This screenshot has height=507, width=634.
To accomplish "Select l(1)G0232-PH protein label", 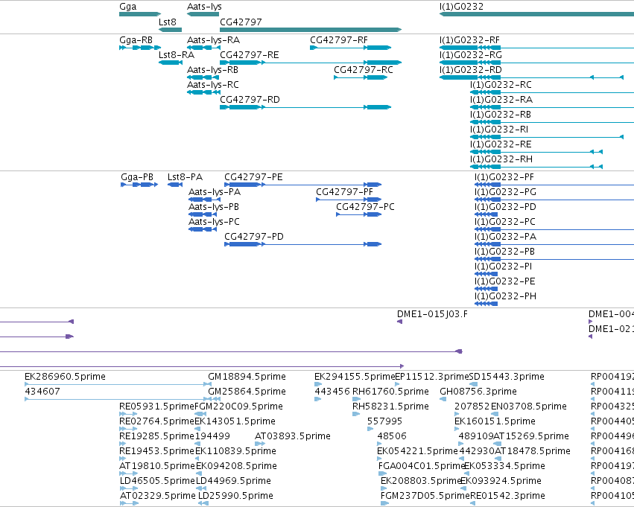I will pyautogui.click(x=505, y=297).
